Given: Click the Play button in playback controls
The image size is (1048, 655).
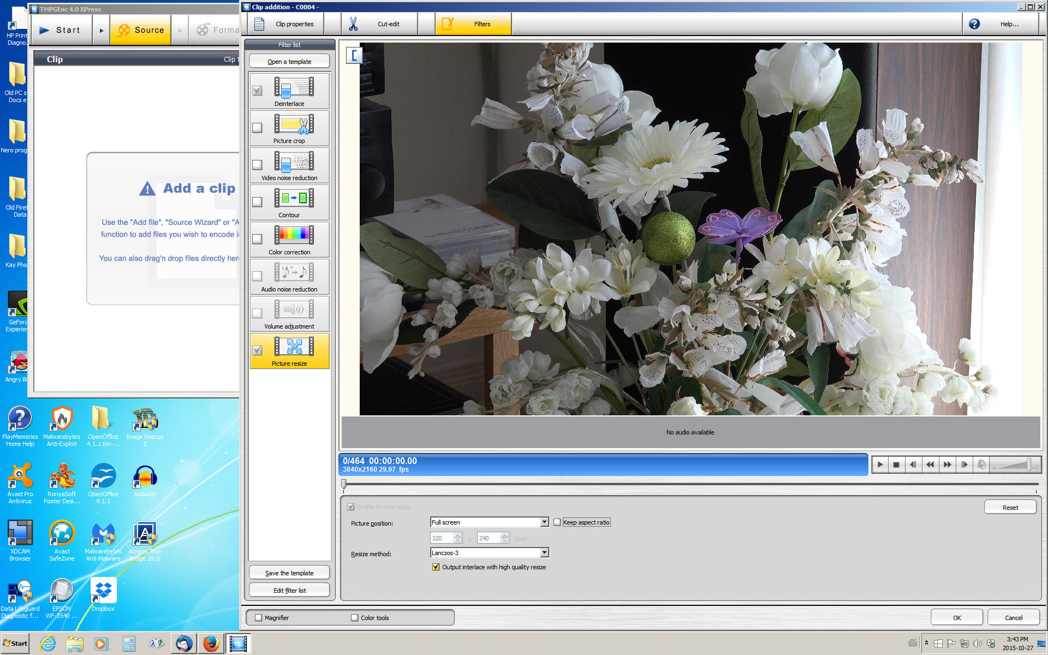Looking at the screenshot, I should coord(880,465).
